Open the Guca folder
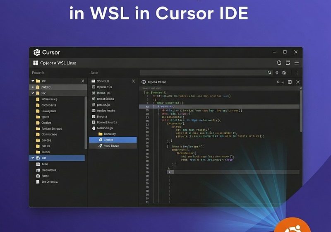Screen dimensions: 331x232 46,152
